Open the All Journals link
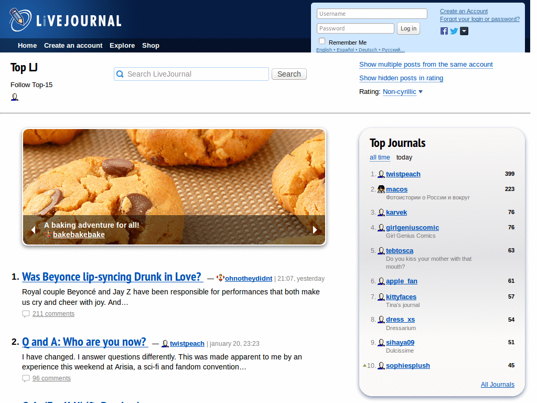 [497, 384]
